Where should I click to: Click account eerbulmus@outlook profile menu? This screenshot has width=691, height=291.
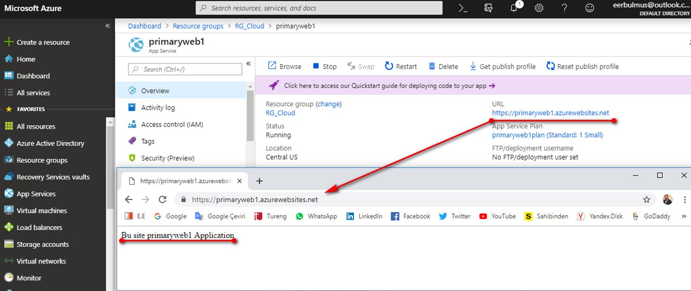[x=651, y=8]
